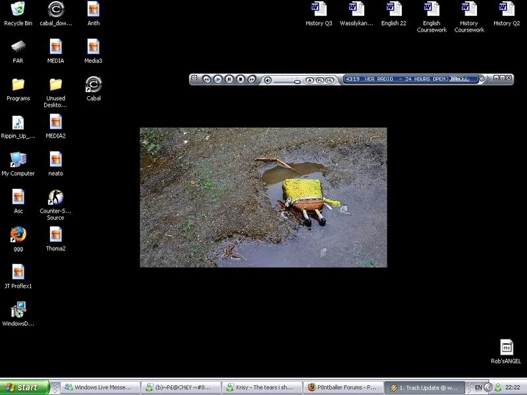Switch to (b)~P£@CH£Y chat taskbar item
The width and height of the screenshot is (527, 395).
(x=180, y=387)
